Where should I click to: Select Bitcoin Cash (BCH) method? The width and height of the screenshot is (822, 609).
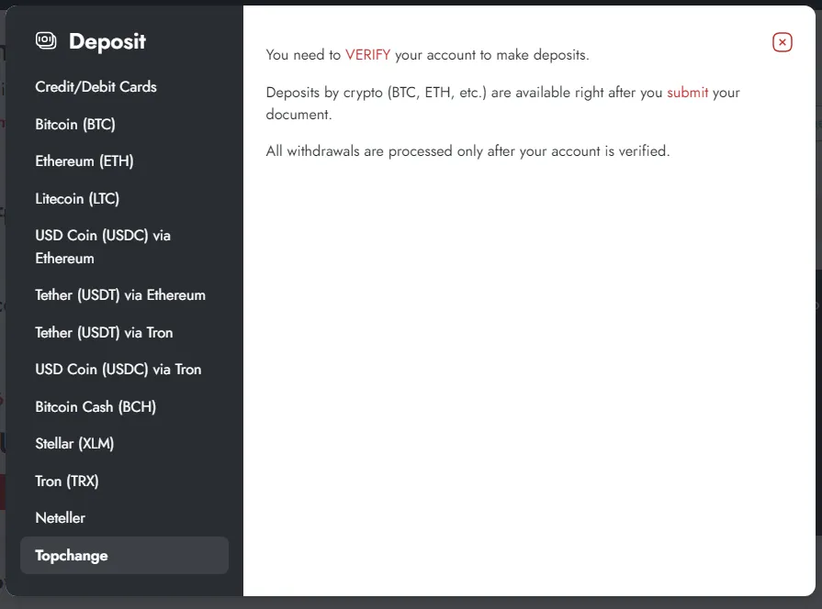[x=87, y=406]
